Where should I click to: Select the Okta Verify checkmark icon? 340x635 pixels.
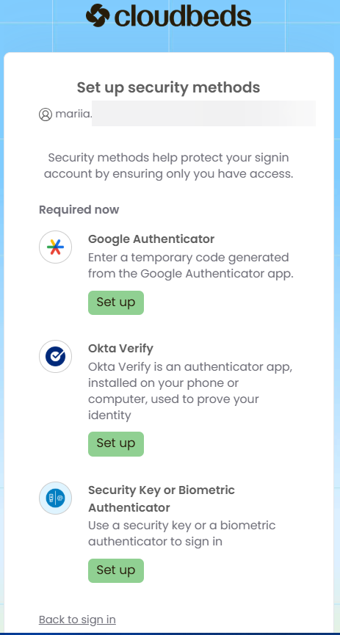(x=56, y=356)
